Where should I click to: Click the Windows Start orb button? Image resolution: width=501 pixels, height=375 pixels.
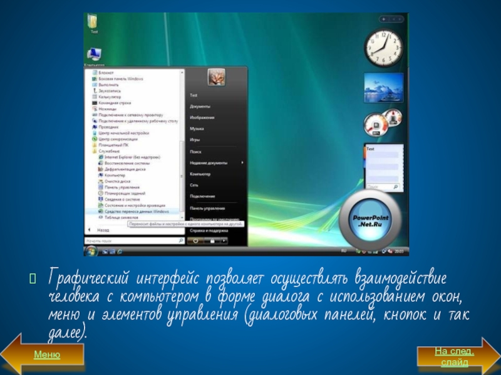point(91,251)
